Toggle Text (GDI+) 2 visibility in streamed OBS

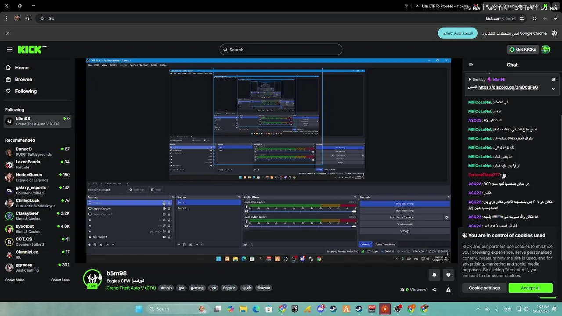click(164, 237)
